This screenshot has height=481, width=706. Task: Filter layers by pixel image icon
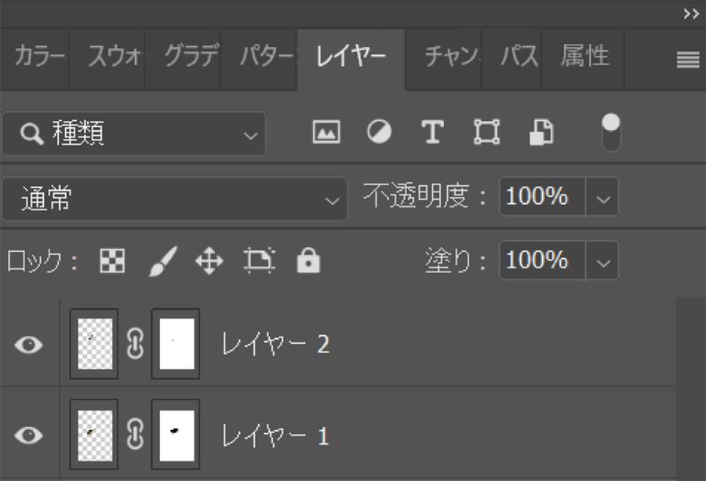pos(326,133)
